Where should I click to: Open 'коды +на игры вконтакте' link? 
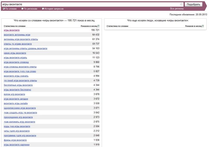[x=17, y=126]
